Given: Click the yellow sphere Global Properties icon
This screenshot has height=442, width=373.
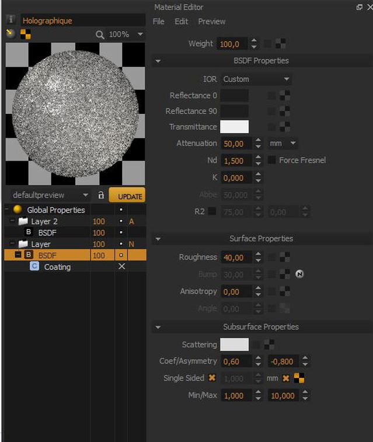Looking at the screenshot, I should (x=18, y=210).
